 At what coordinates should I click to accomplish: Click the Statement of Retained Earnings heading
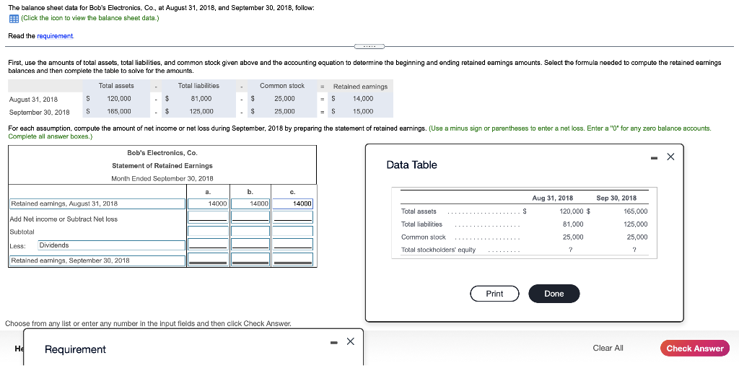(x=162, y=166)
